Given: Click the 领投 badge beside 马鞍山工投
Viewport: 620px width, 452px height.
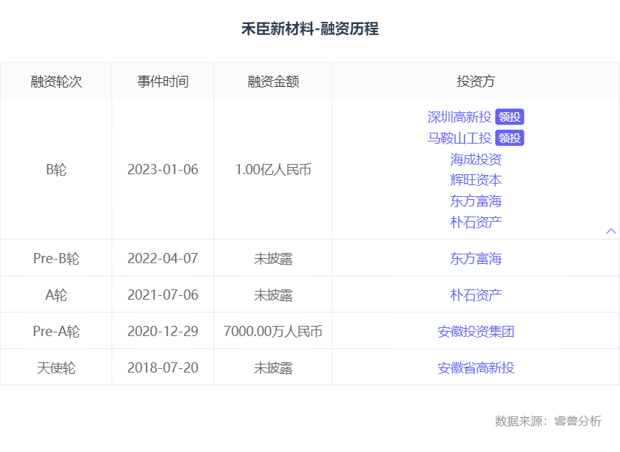Looking at the screenshot, I should [x=510, y=139].
